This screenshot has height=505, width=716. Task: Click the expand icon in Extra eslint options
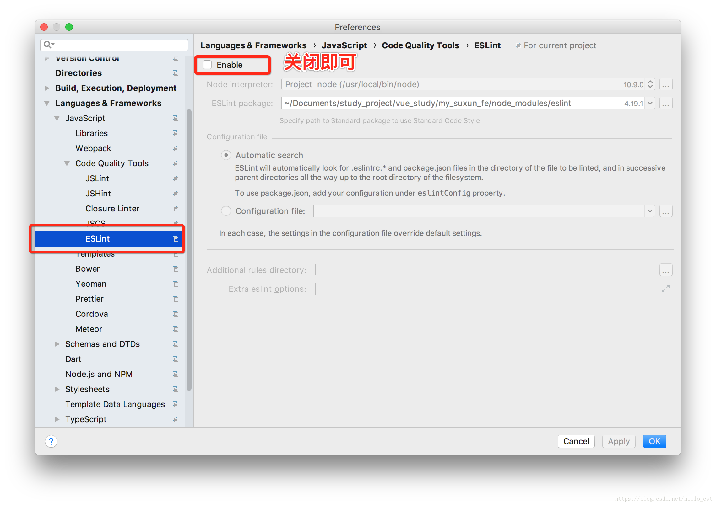[x=665, y=289]
